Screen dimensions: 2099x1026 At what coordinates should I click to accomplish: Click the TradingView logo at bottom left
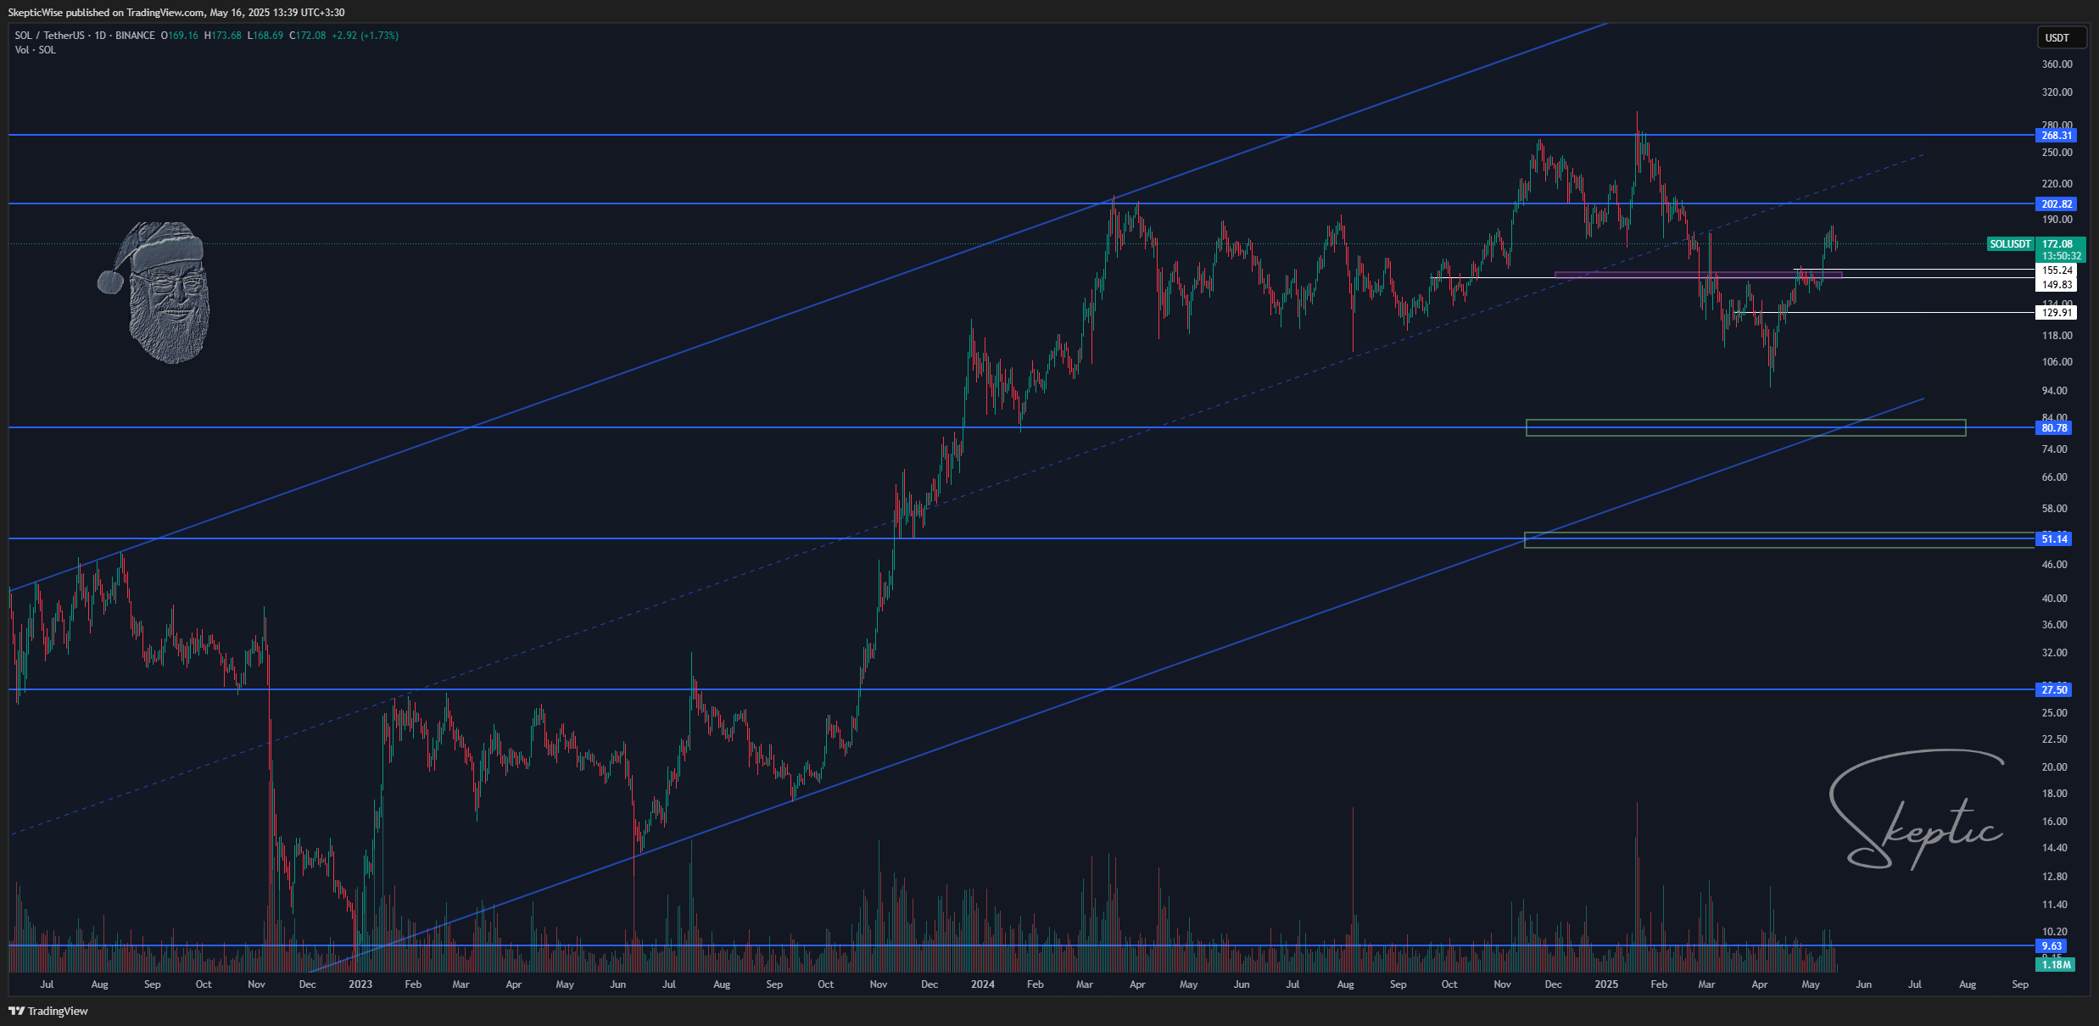(x=48, y=1011)
